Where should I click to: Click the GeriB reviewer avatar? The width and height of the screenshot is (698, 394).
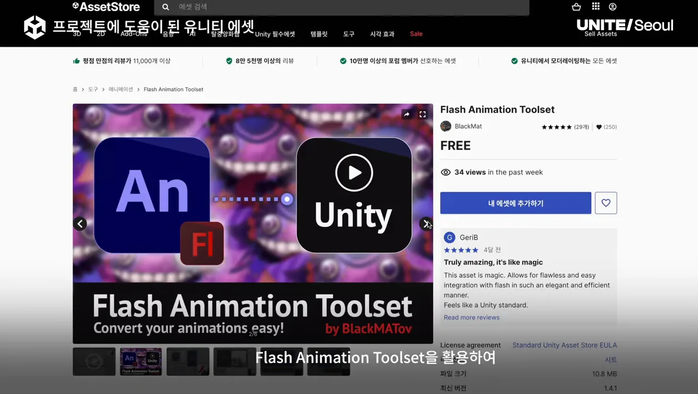pyautogui.click(x=450, y=238)
